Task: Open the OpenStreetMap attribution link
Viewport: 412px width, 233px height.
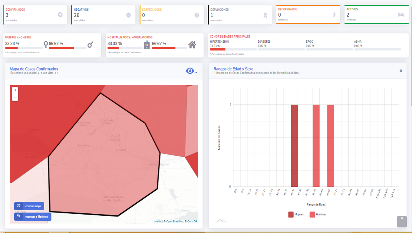Action: 175,222
